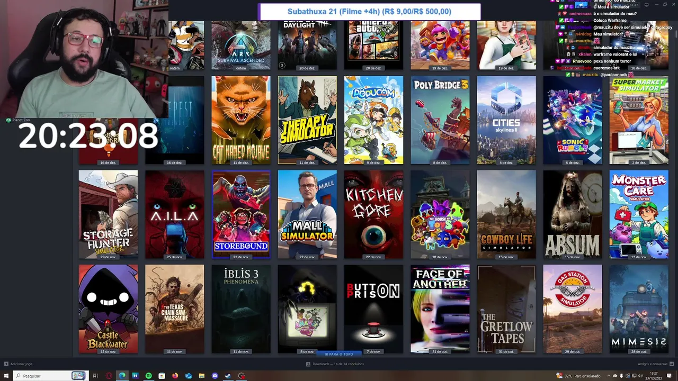678x381 pixels.
Task: Open The Texas Chain Saw Massacre cover
Action: (175, 309)
